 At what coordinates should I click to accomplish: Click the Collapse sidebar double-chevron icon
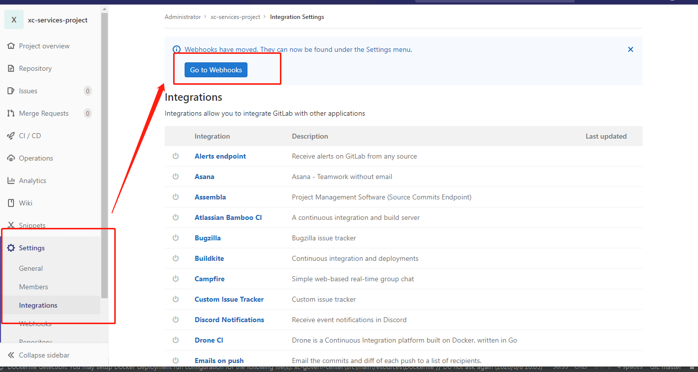point(11,355)
